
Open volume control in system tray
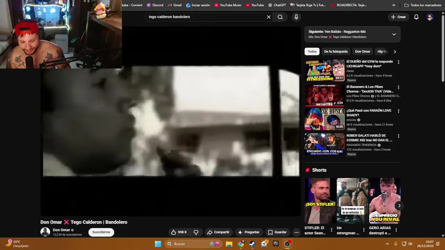pyautogui.click(x=410, y=244)
